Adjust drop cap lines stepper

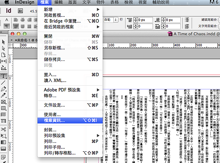[136, 26]
